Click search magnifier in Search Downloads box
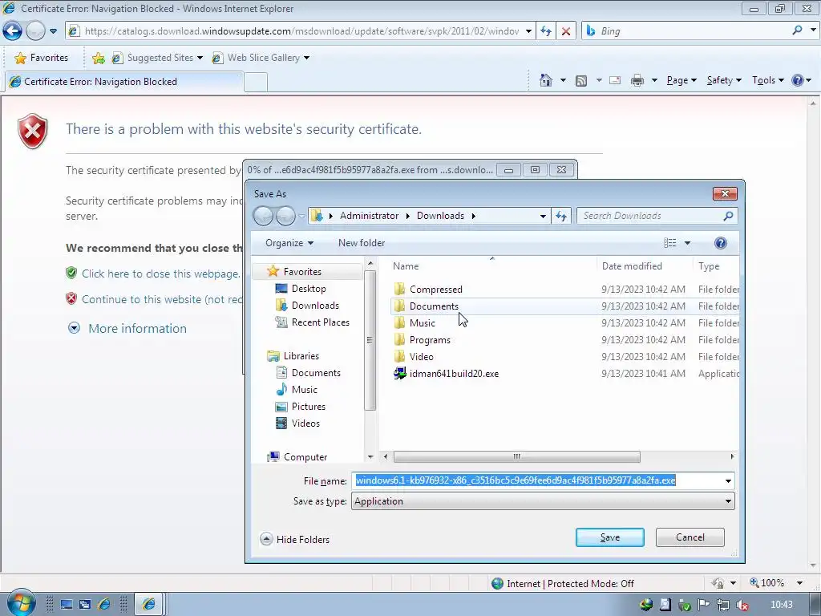Viewport: 821px width, 616px height. pyautogui.click(x=728, y=215)
